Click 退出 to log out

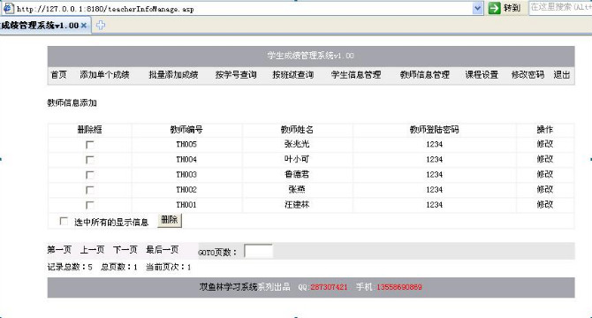(x=561, y=75)
